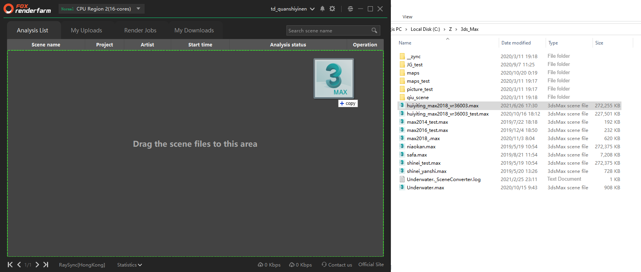Click the transfer list icon beside settings
The height and width of the screenshot is (272, 641).
click(x=350, y=9)
